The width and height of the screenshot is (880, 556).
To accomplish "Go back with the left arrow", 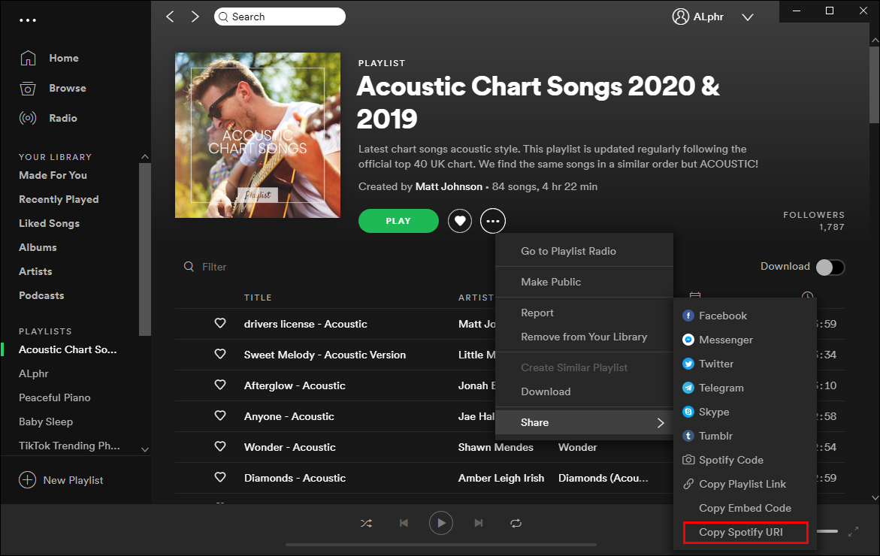I will [170, 17].
